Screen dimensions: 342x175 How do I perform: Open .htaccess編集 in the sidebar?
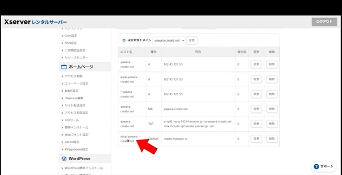coord(74,98)
